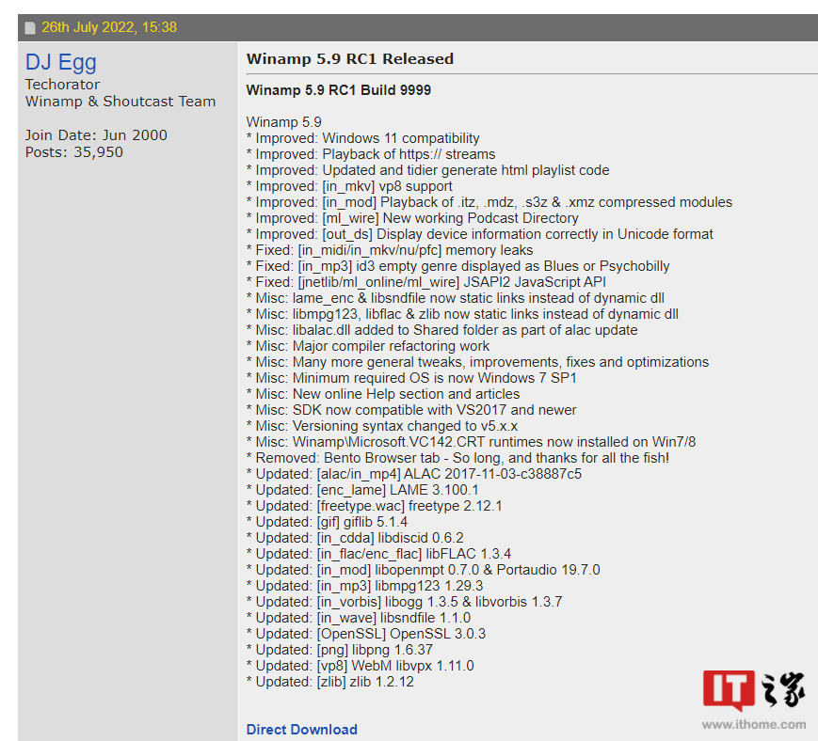818x741 pixels.
Task: Click the 'Removed: Bento Browser tab' line
Action: point(457,458)
